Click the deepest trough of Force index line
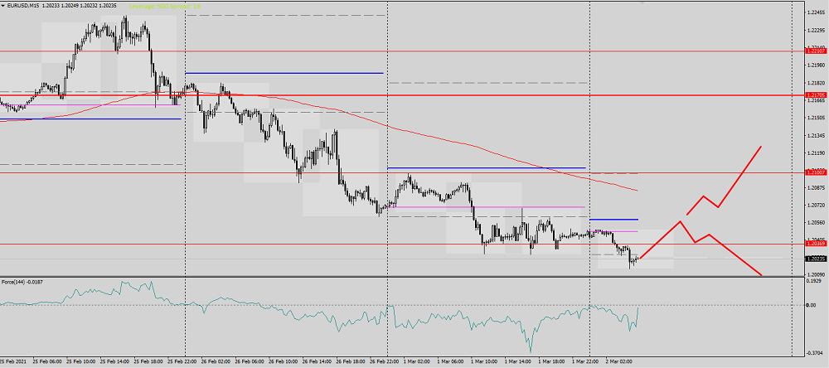The width and height of the screenshot is (829, 368). tap(528, 348)
